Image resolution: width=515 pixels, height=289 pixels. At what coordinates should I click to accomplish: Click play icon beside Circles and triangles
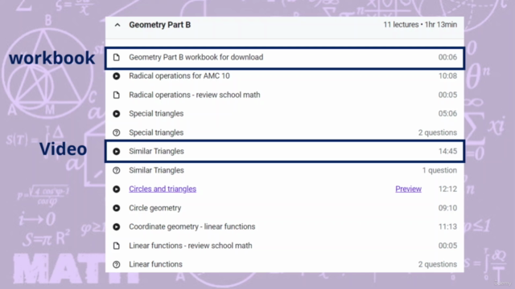[x=116, y=189]
